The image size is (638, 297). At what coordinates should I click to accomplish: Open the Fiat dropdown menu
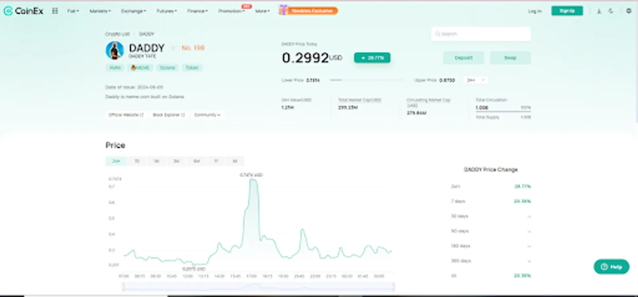(x=73, y=11)
